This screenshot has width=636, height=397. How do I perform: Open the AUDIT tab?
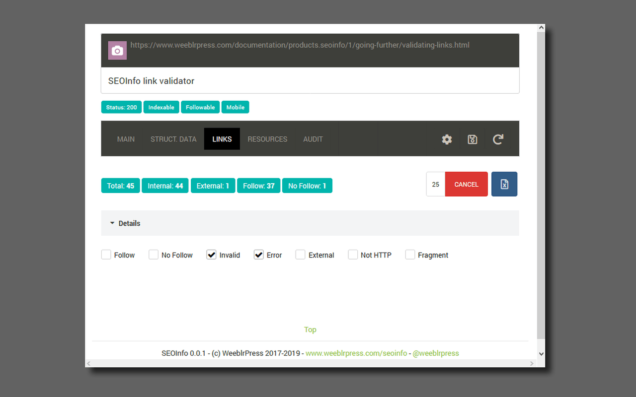(x=313, y=139)
